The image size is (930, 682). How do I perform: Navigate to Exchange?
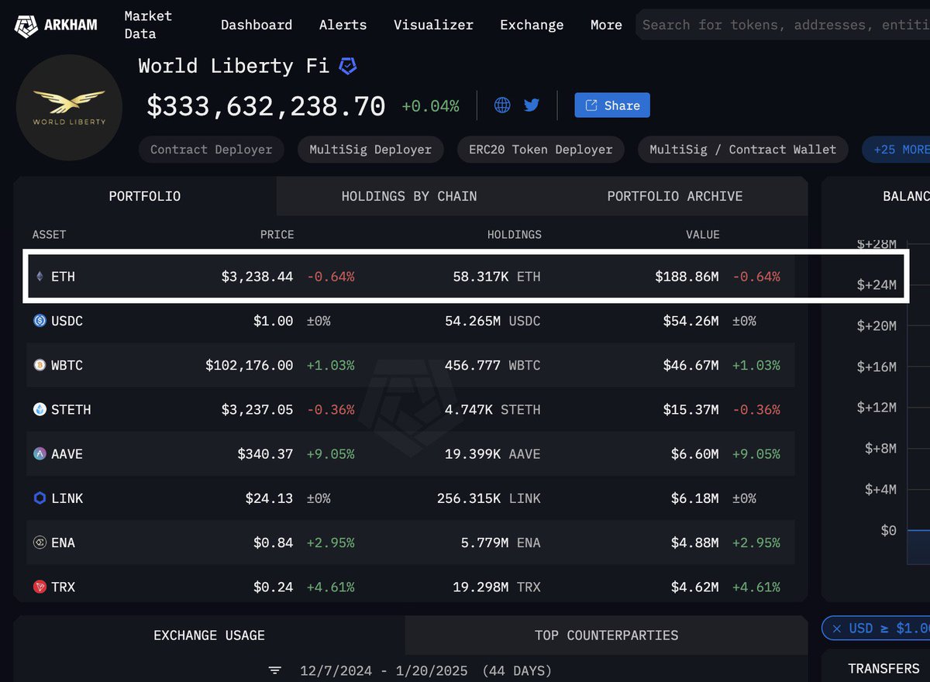(532, 25)
